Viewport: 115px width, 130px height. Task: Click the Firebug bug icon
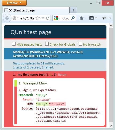click(x=104, y=18)
